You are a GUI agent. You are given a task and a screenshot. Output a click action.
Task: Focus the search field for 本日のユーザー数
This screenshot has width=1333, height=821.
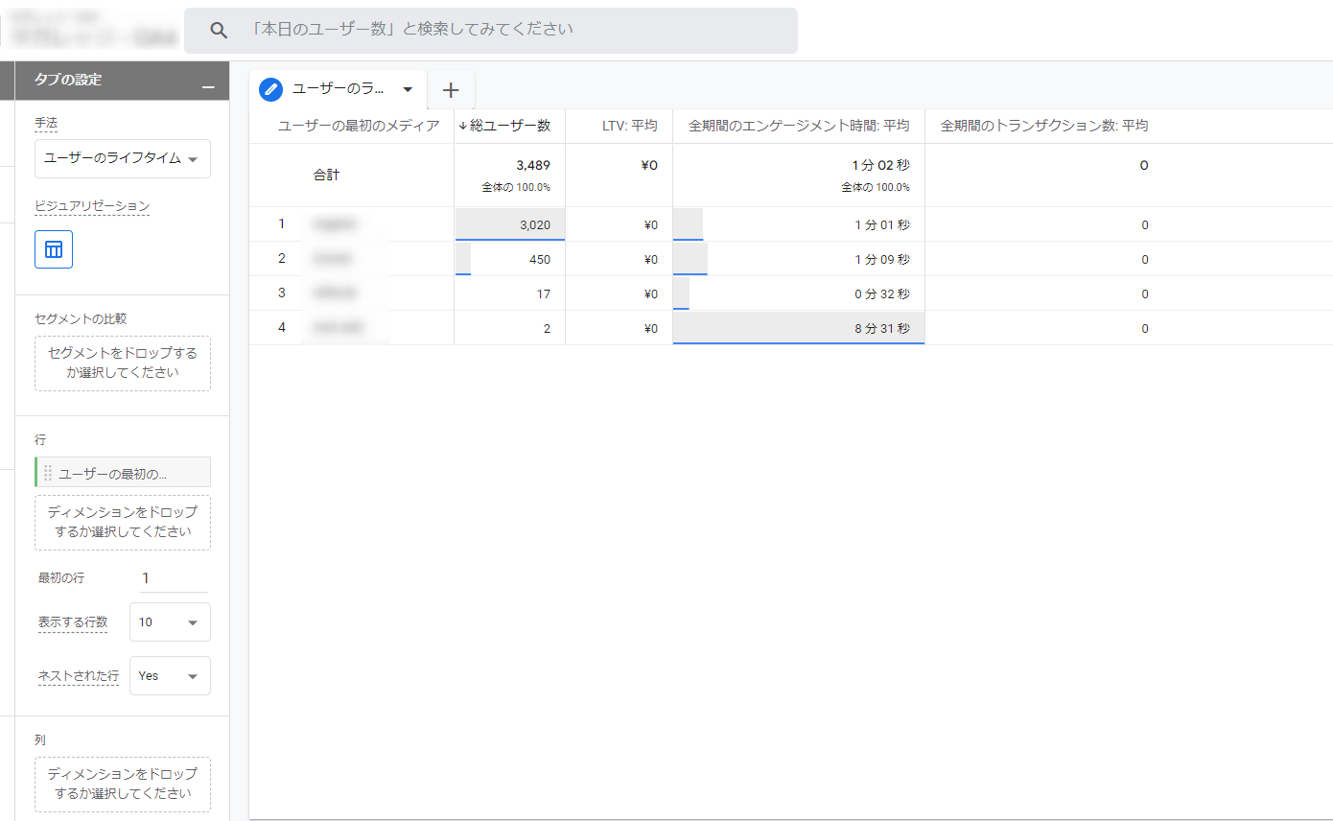tap(490, 31)
